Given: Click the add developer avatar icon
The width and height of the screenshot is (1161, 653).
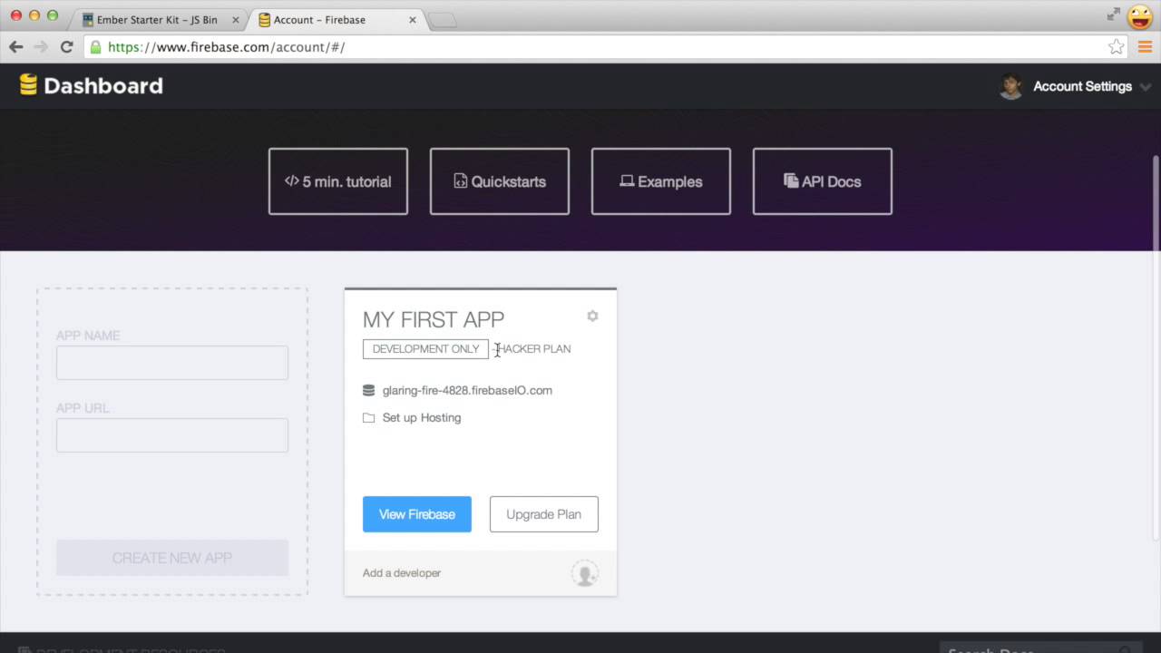Looking at the screenshot, I should (x=585, y=573).
